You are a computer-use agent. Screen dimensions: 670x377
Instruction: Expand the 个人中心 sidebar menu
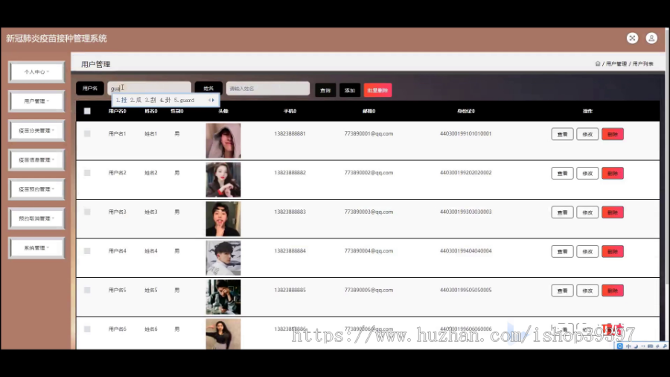(36, 72)
